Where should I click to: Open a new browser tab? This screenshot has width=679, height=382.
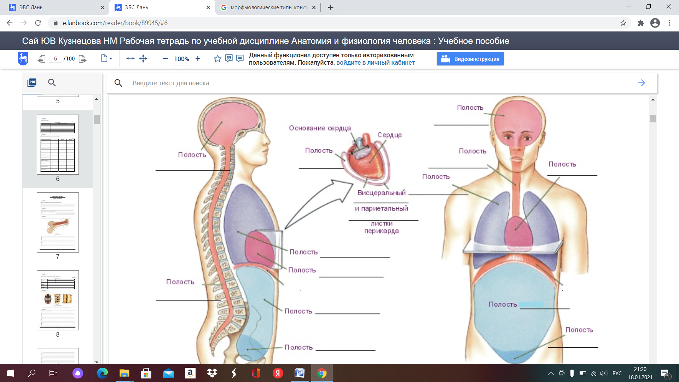tap(331, 7)
